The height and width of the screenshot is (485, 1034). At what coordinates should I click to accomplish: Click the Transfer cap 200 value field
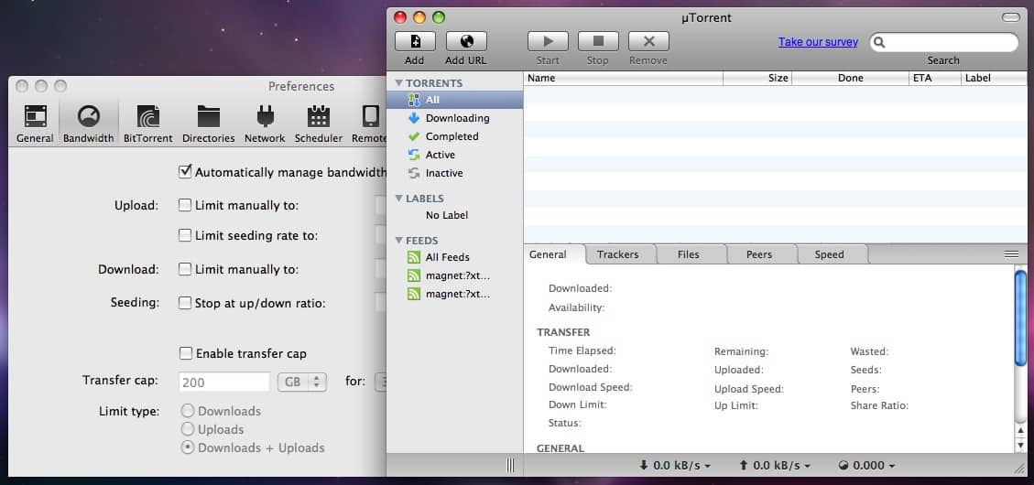[224, 383]
